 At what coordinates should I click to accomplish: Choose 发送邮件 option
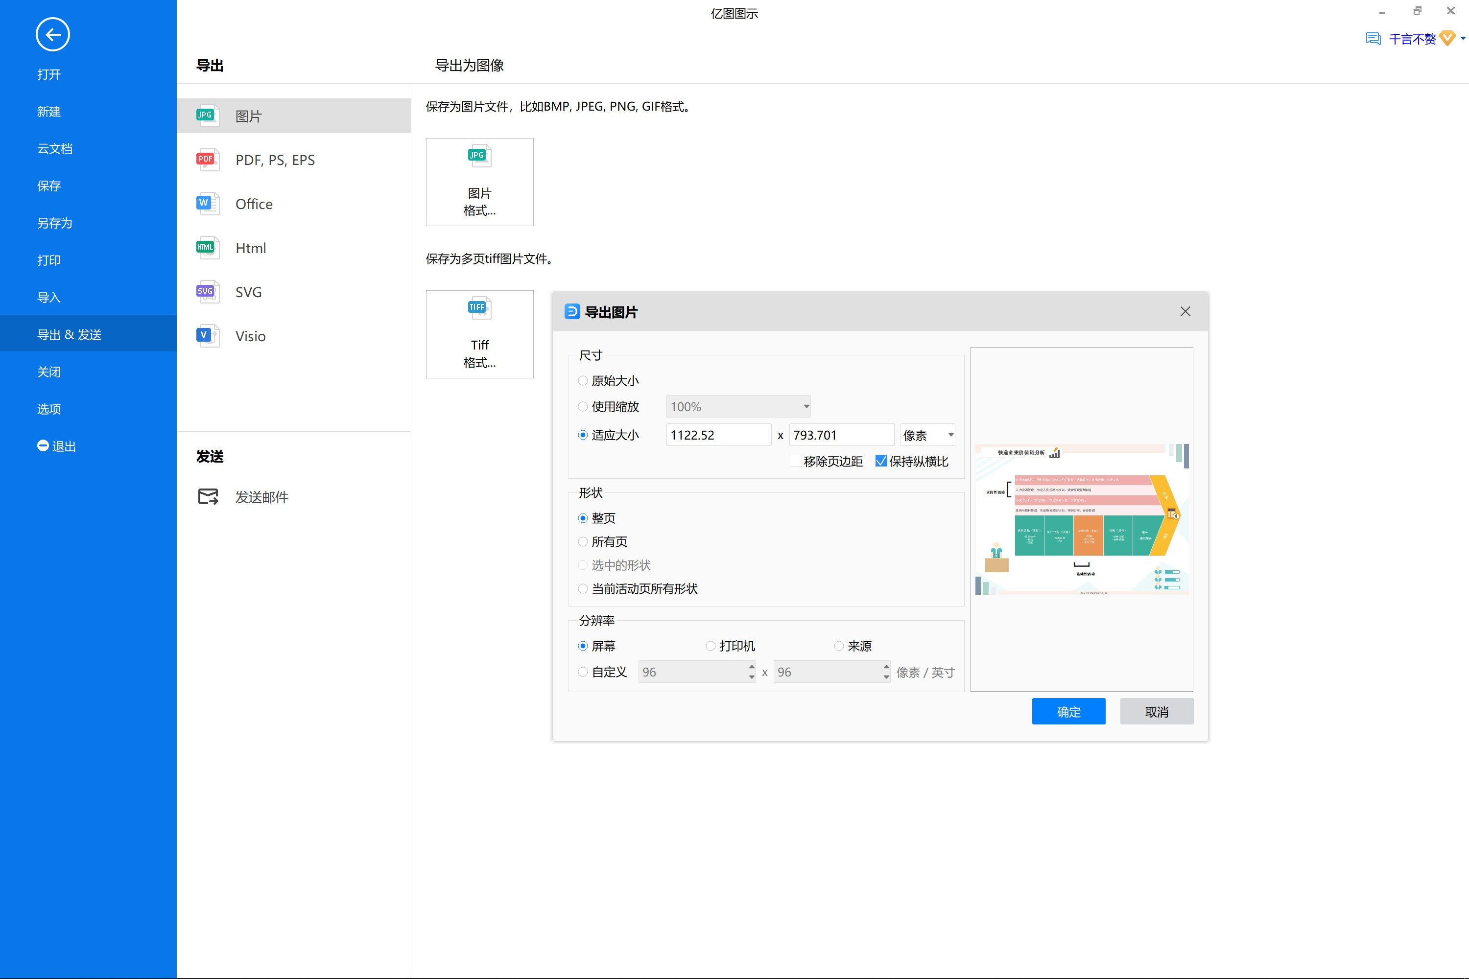261,496
